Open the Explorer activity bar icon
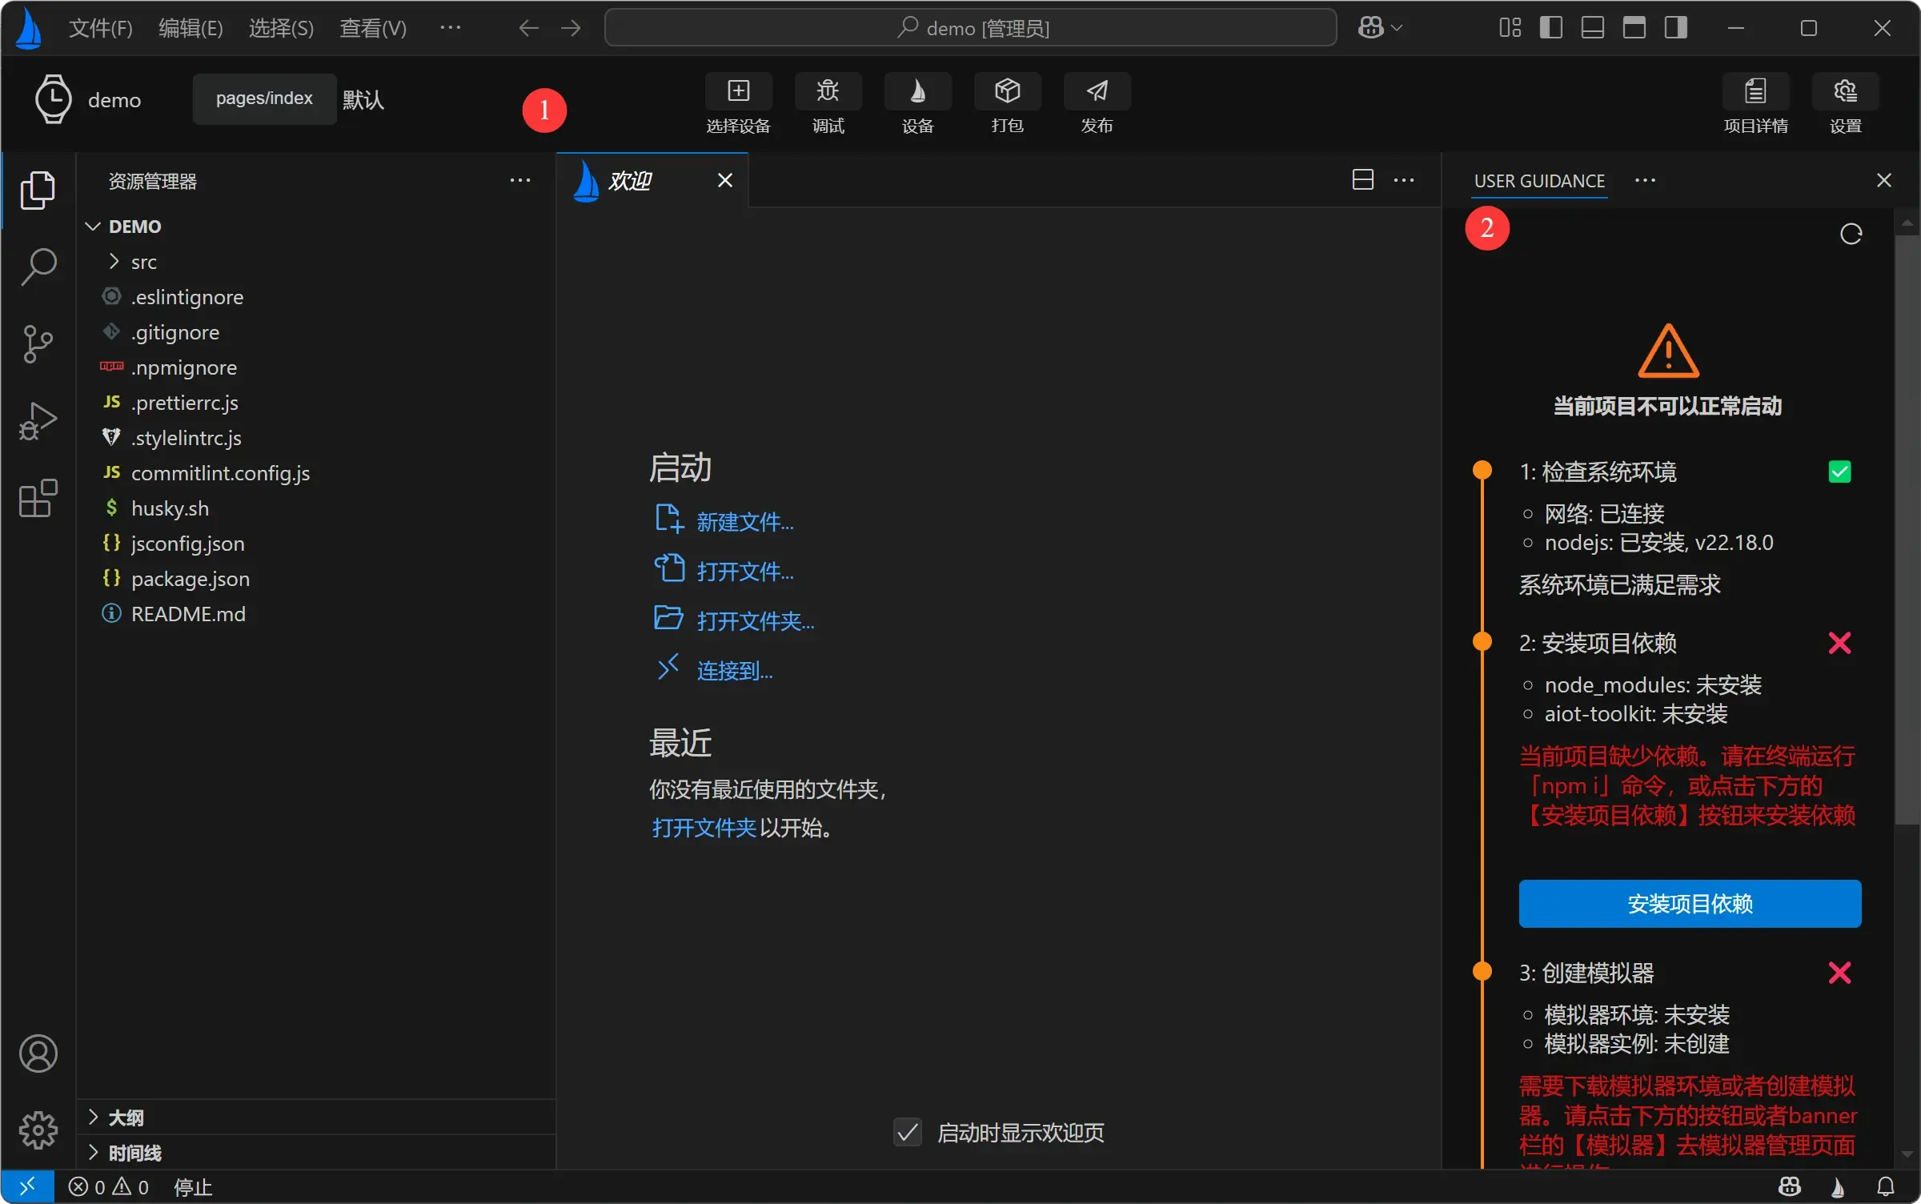The image size is (1921, 1204). 38,190
